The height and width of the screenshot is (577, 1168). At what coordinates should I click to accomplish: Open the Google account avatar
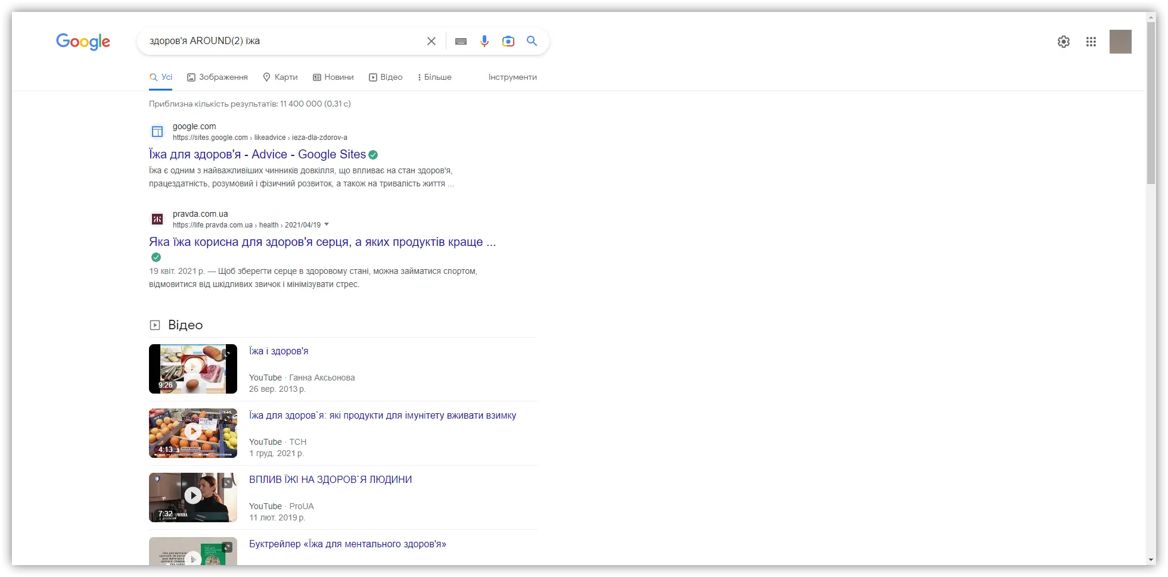coord(1120,42)
